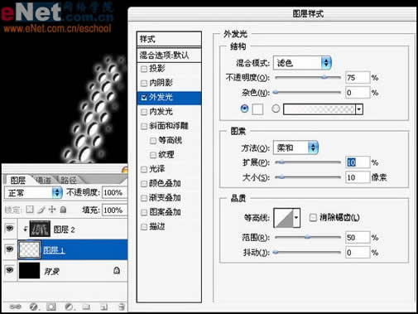Click the 抖动 jitter slider
Image resolution: width=418 pixels, height=314 pixels.
point(307,252)
